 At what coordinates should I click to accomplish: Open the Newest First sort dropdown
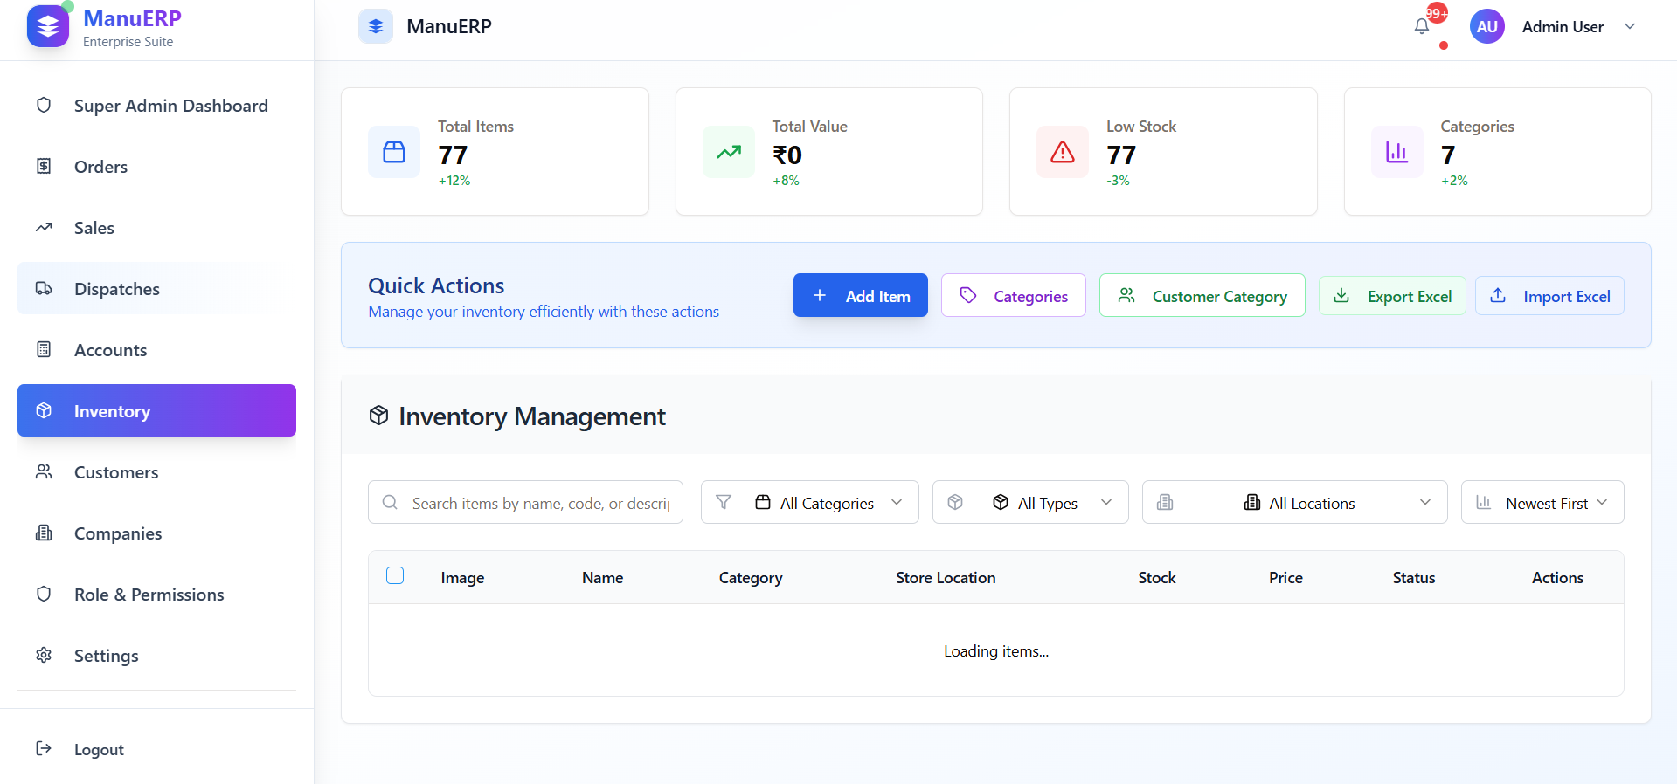1542,502
